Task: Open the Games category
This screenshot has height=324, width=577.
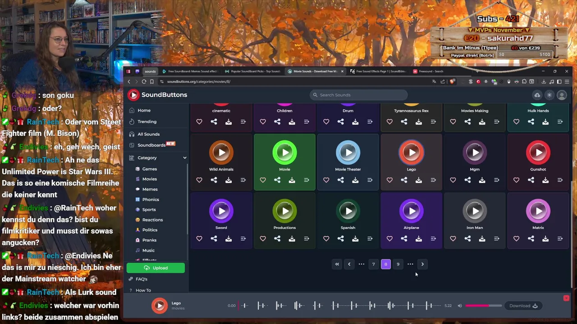Action: [x=150, y=169]
